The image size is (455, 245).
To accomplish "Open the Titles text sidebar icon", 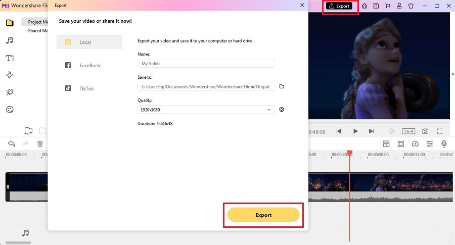I will click(10, 58).
